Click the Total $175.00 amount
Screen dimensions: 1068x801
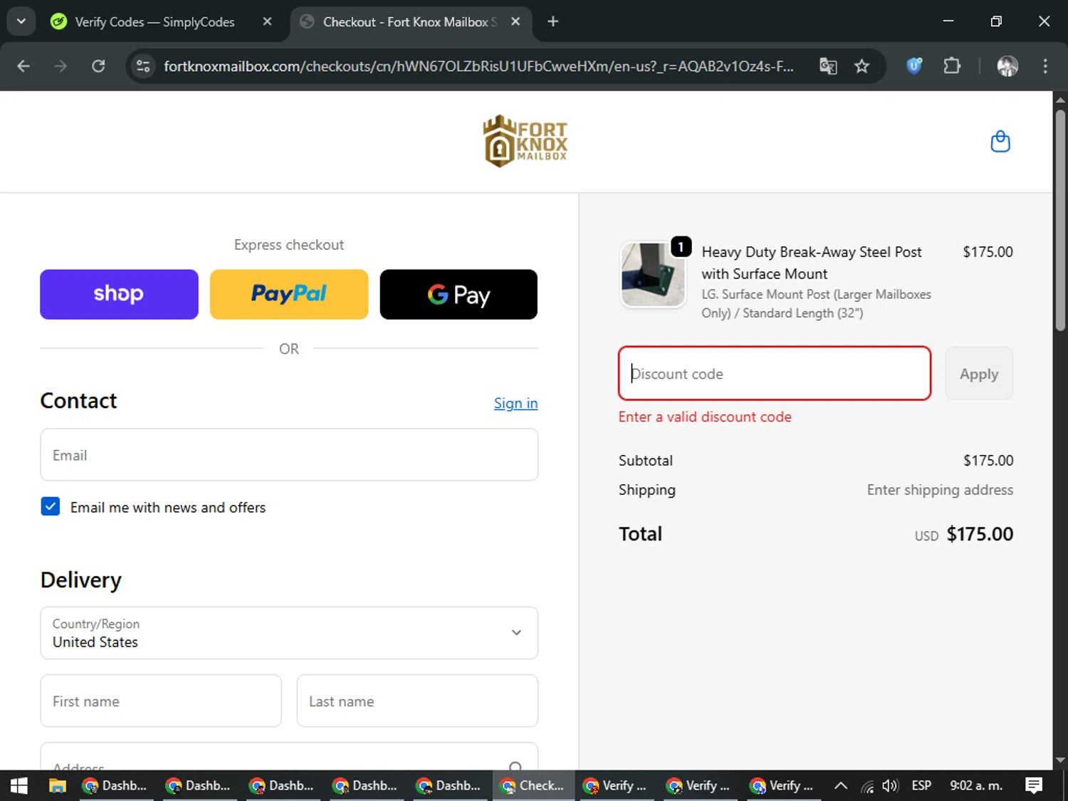(x=980, y=534)
